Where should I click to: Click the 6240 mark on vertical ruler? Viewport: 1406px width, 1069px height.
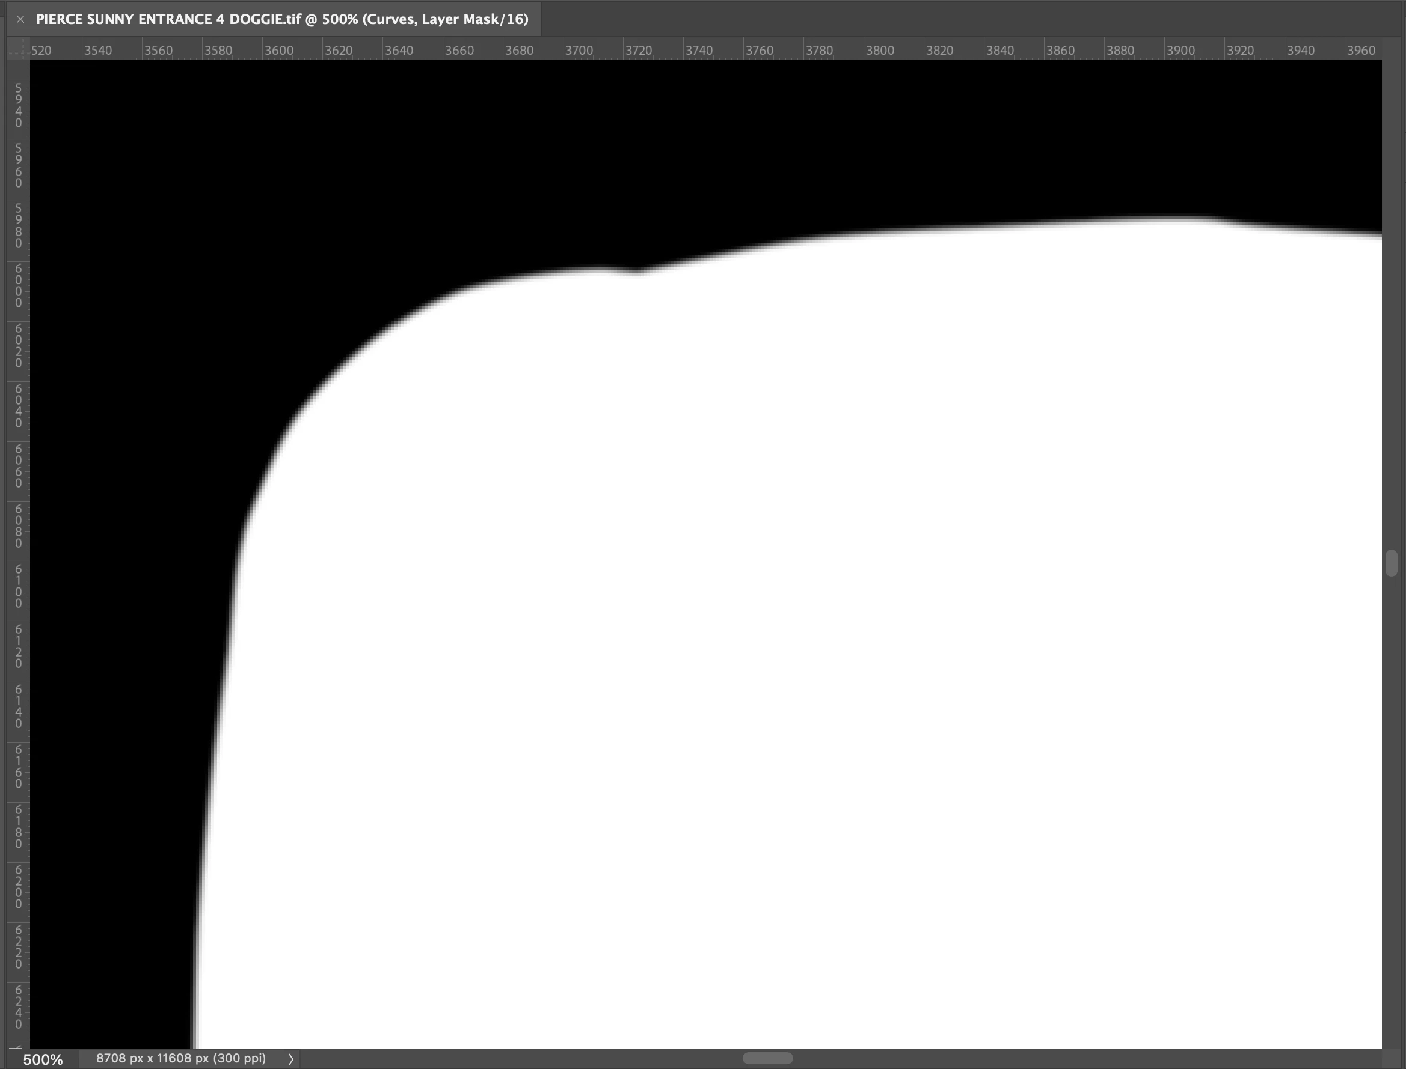click(19, 1006)
